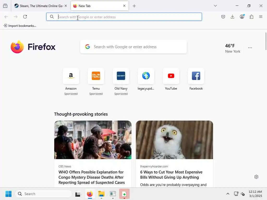Read WHO Congo Mystery Disease article
Image resolution: width=267 pixels, height=200 pixels.
tap(92, 177)
